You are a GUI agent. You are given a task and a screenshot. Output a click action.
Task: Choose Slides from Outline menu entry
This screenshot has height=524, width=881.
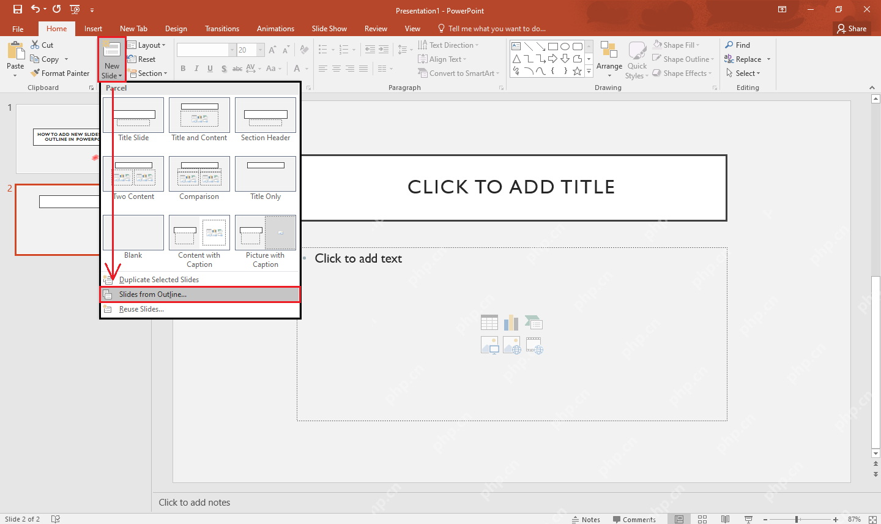200,294
